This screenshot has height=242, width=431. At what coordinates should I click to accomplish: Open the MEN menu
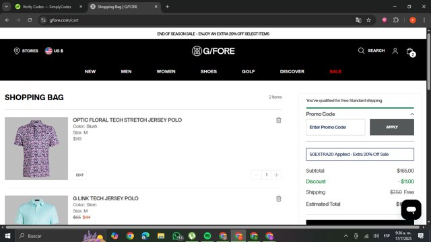[x=126, y=71]
